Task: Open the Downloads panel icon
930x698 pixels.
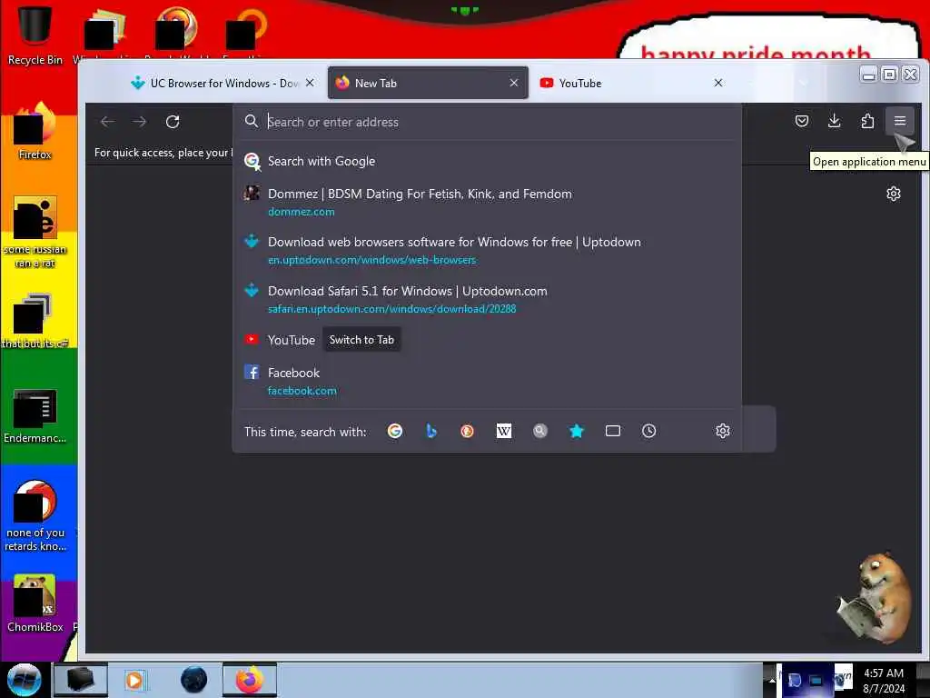Action: [x=834, y=121]
